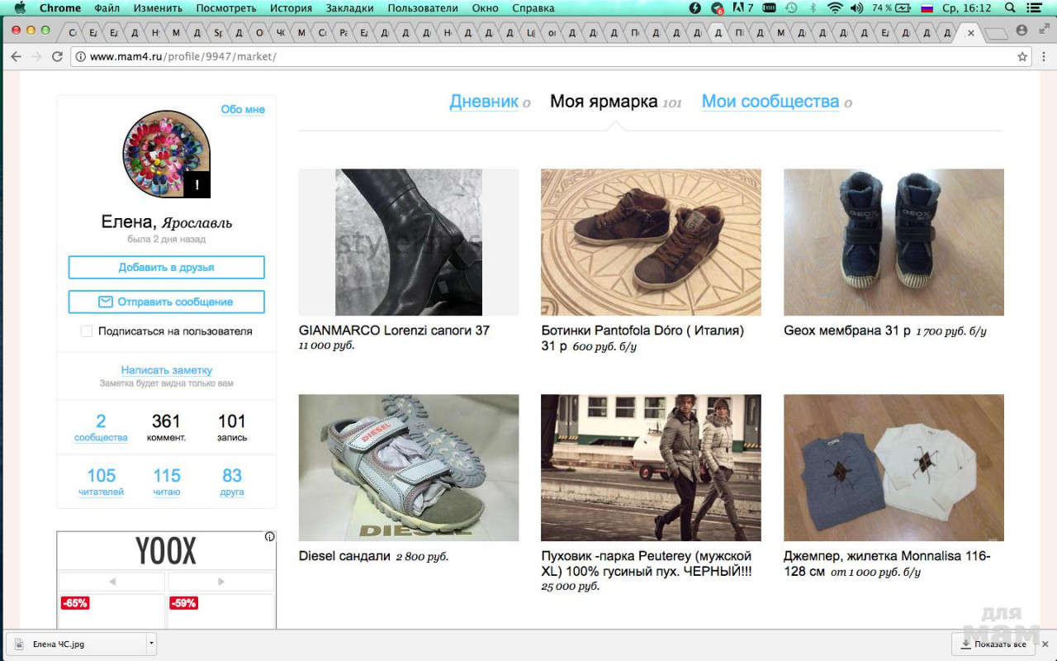Click the volume icon in menu bar
The height and width of the screenshot is (661, 1057).
click(856, 8)
